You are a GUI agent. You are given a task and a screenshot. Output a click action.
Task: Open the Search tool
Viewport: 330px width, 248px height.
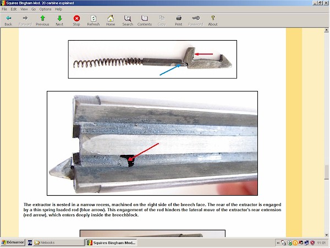pyautogui.click(x=128, y=20)
